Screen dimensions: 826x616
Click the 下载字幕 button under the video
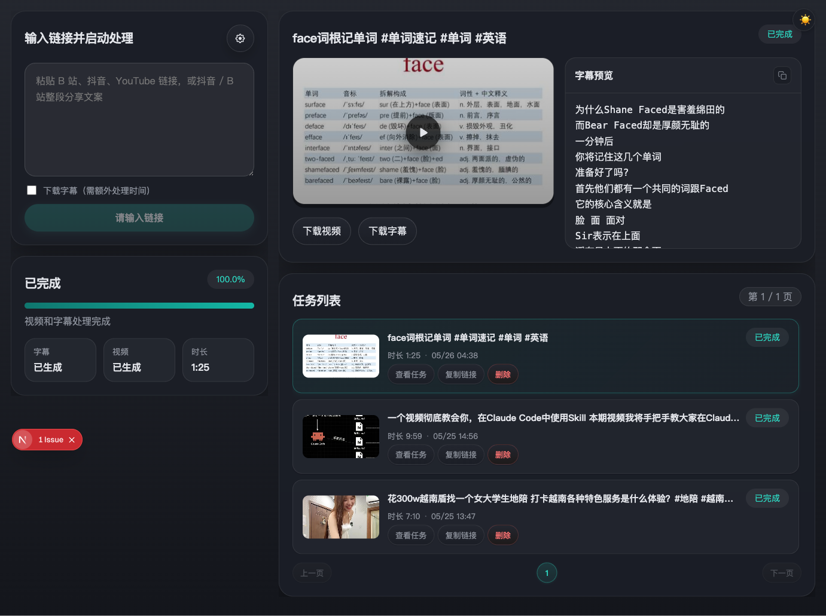click(x=388, y=231)
